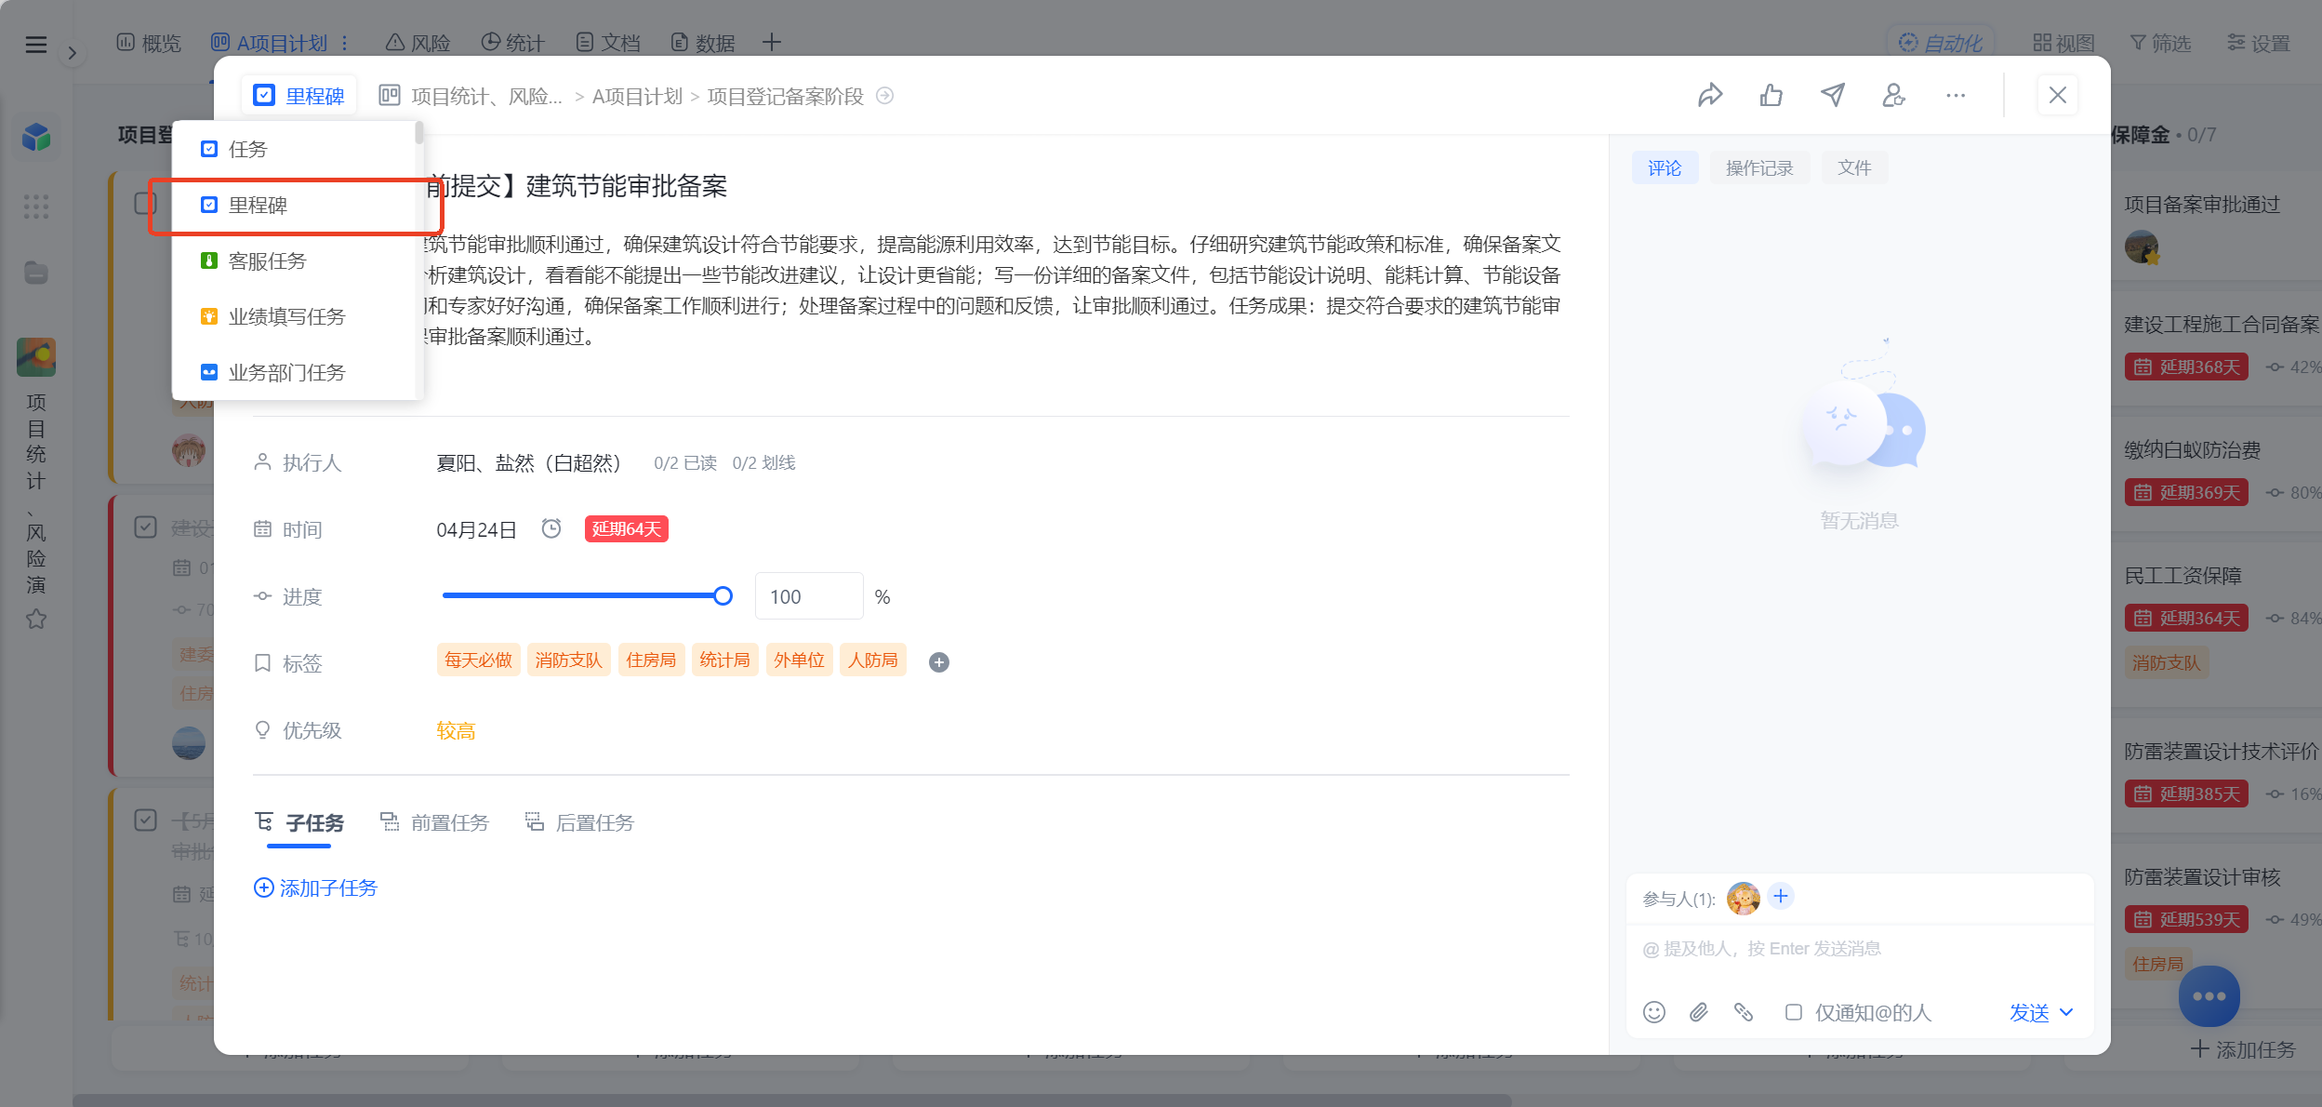The image size is (2322, 1107).
Task: Add a new tag with the plus icon
Action: pyautogui.click(x=939, y=661)
